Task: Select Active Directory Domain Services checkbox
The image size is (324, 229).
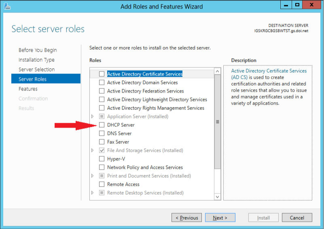Action: [x=102, y=82]
